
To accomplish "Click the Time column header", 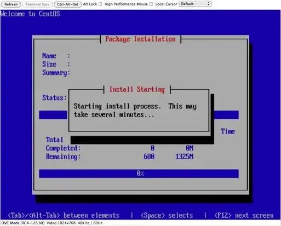I will [x=228, y=131].
